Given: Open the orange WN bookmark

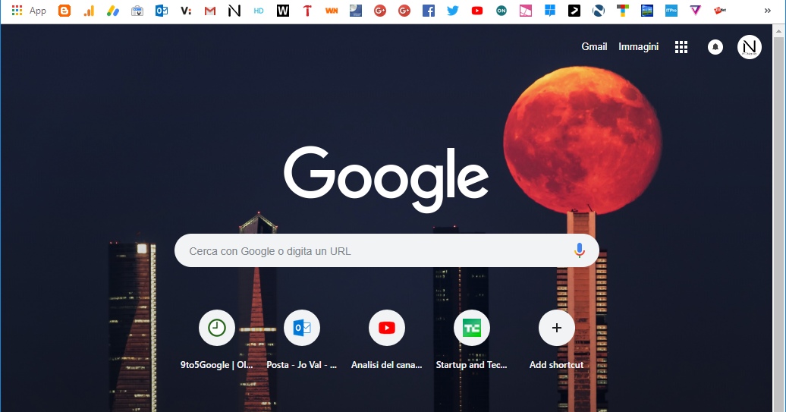Looking at the screenshot, I should pyautogui.click(x=332, y=11).
